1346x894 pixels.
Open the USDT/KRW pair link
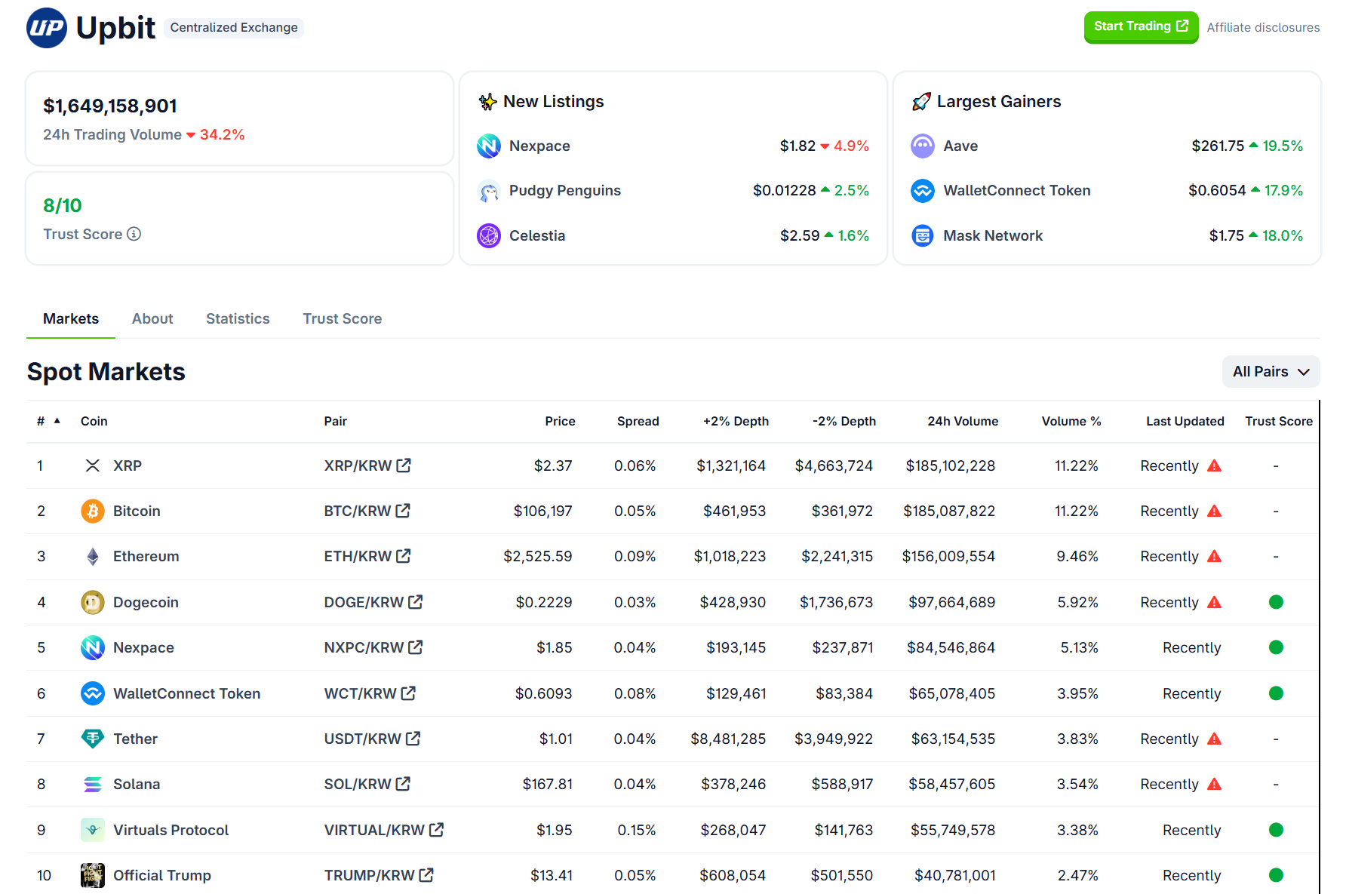point(372,739)
